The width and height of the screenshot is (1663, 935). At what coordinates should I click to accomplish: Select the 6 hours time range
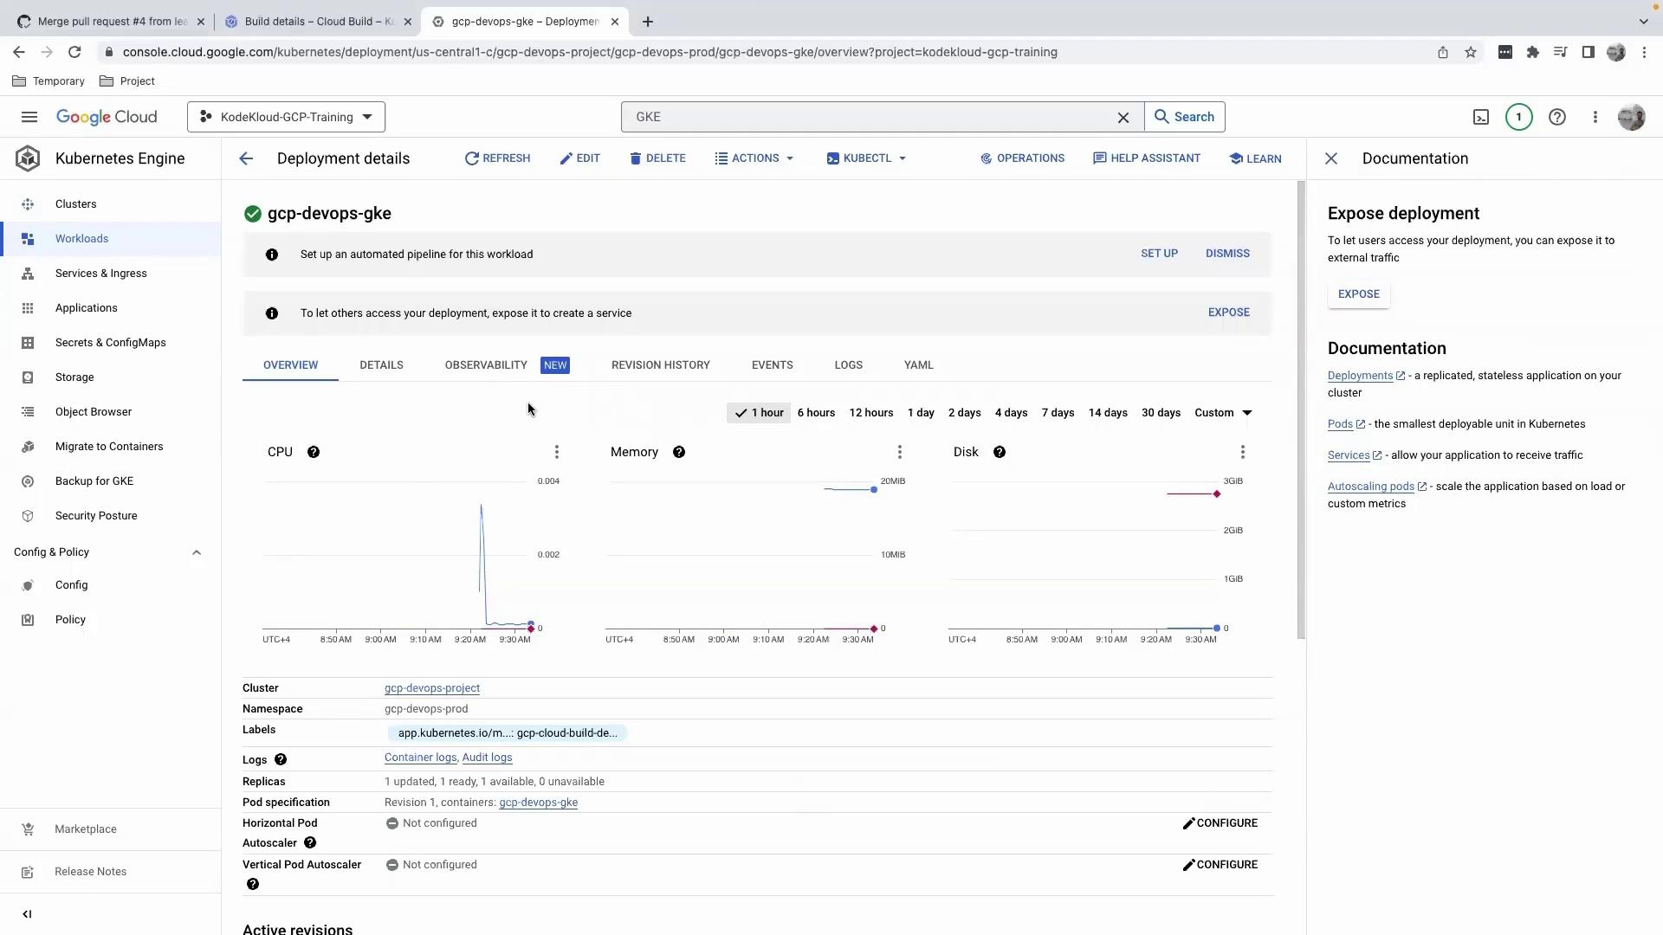click(816, 413)
